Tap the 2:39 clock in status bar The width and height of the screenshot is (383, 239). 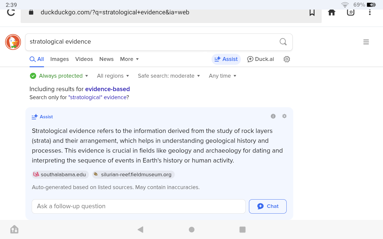(x=11, y=5)
